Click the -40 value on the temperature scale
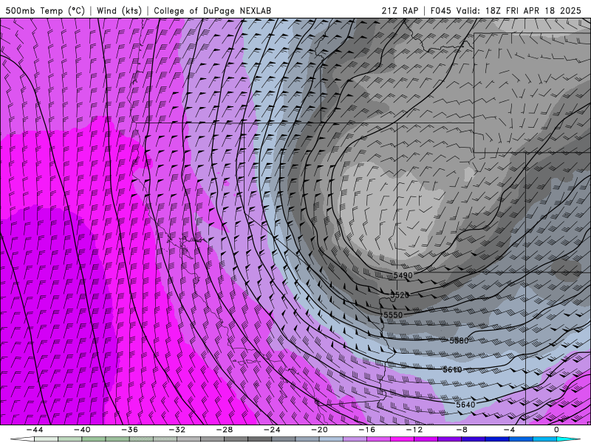Viewport: 591px width, 443px height. [x=82, y=430]
